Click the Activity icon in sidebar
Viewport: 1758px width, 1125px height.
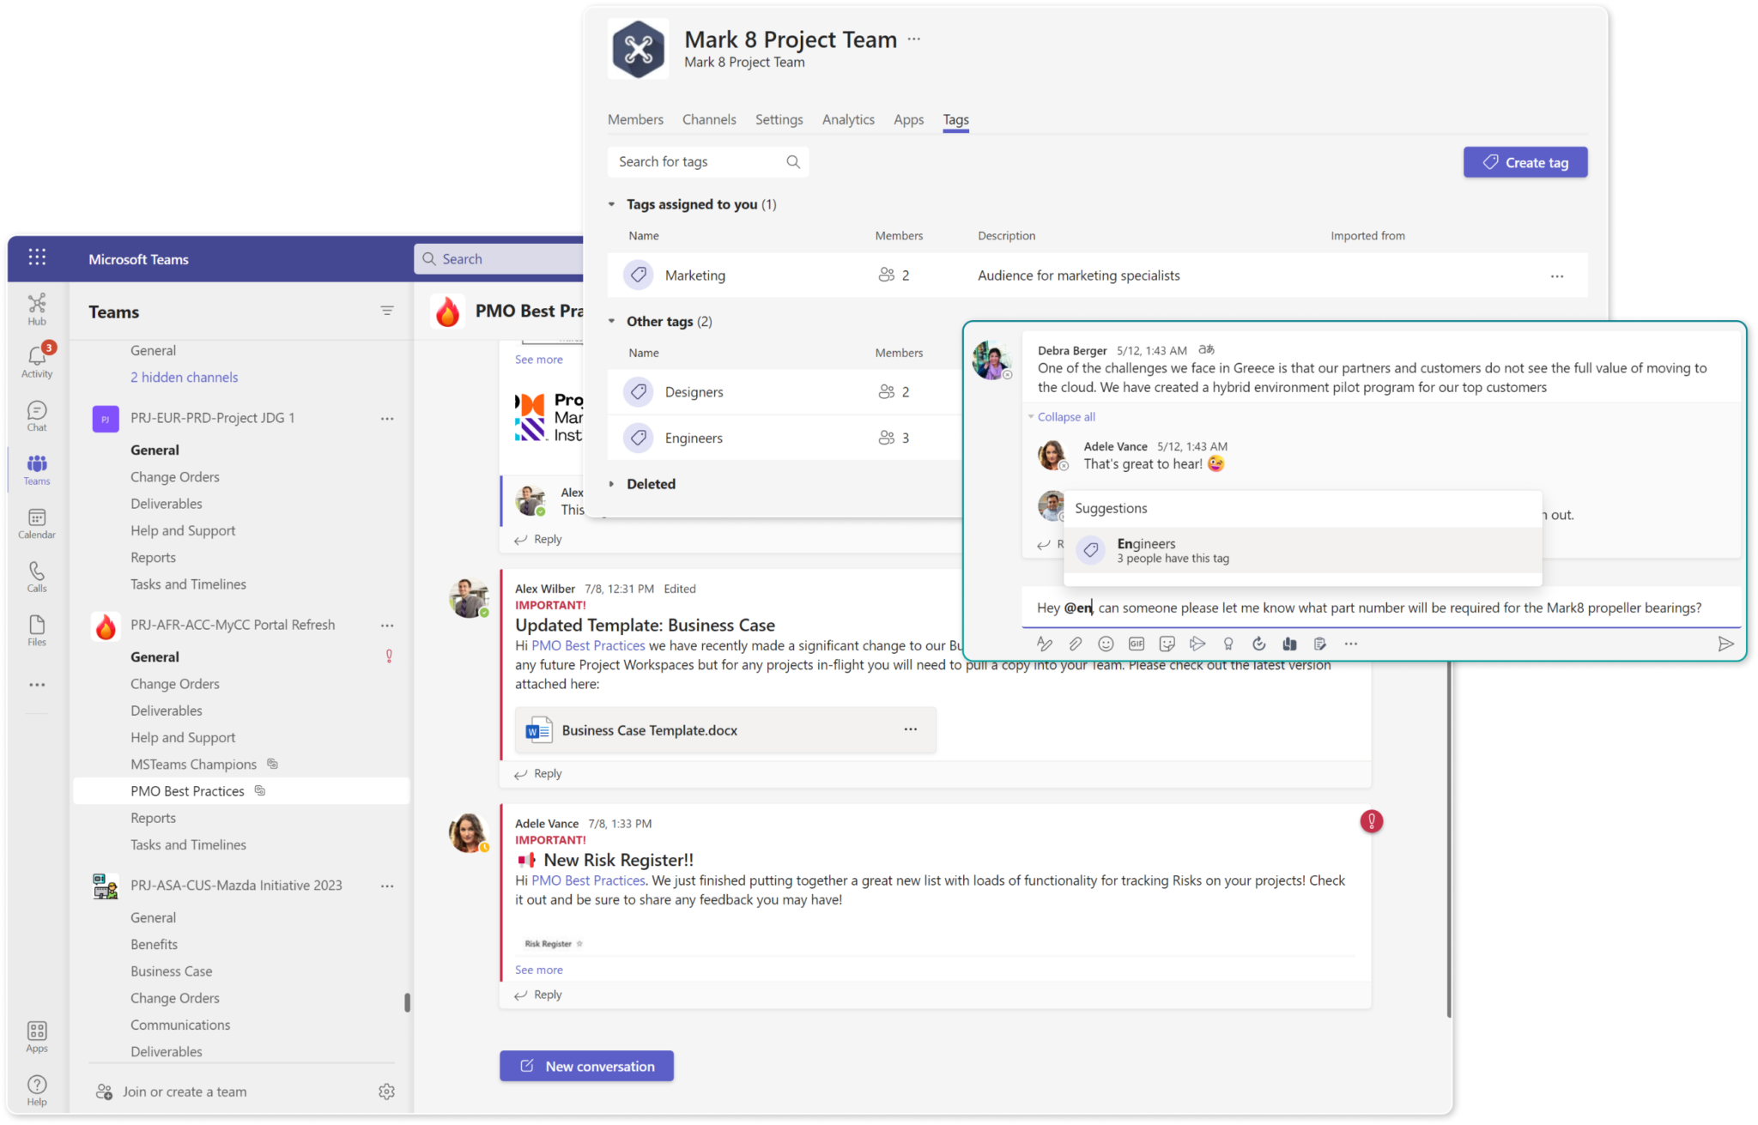pos(34,359)
